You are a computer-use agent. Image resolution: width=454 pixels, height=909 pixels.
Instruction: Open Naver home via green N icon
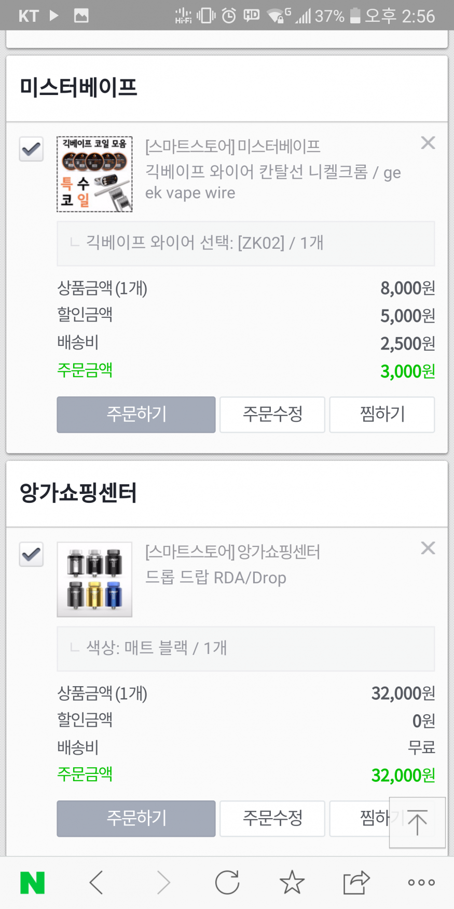pyautogui.click(x=32, y=883)
